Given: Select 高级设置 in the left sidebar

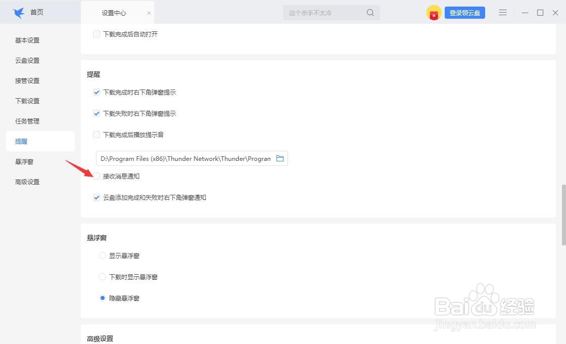Looking at the screenshot, I should [27, 182].
